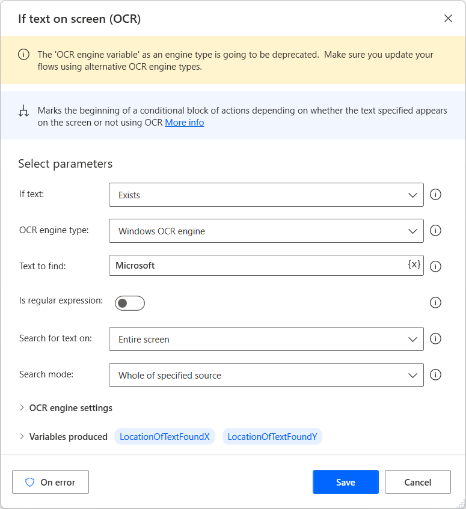Click the conditional block icon in the description area
Viewport: 466px width, 509px height.
(x=25, y=111)
